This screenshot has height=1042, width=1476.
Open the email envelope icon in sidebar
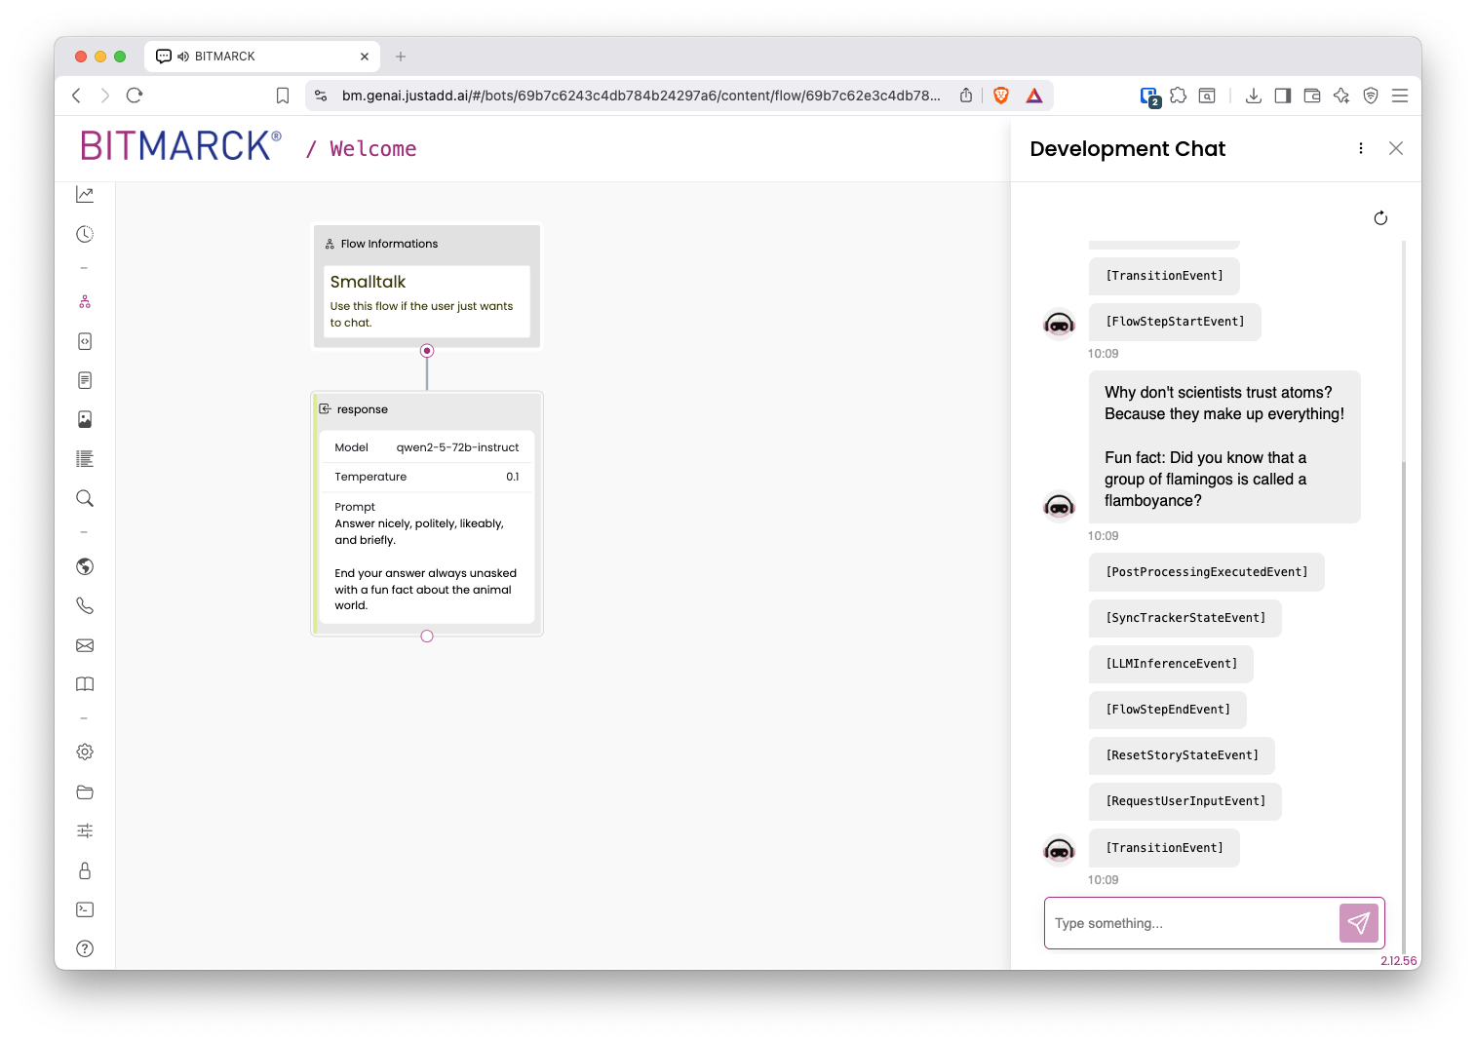point(85,645)
